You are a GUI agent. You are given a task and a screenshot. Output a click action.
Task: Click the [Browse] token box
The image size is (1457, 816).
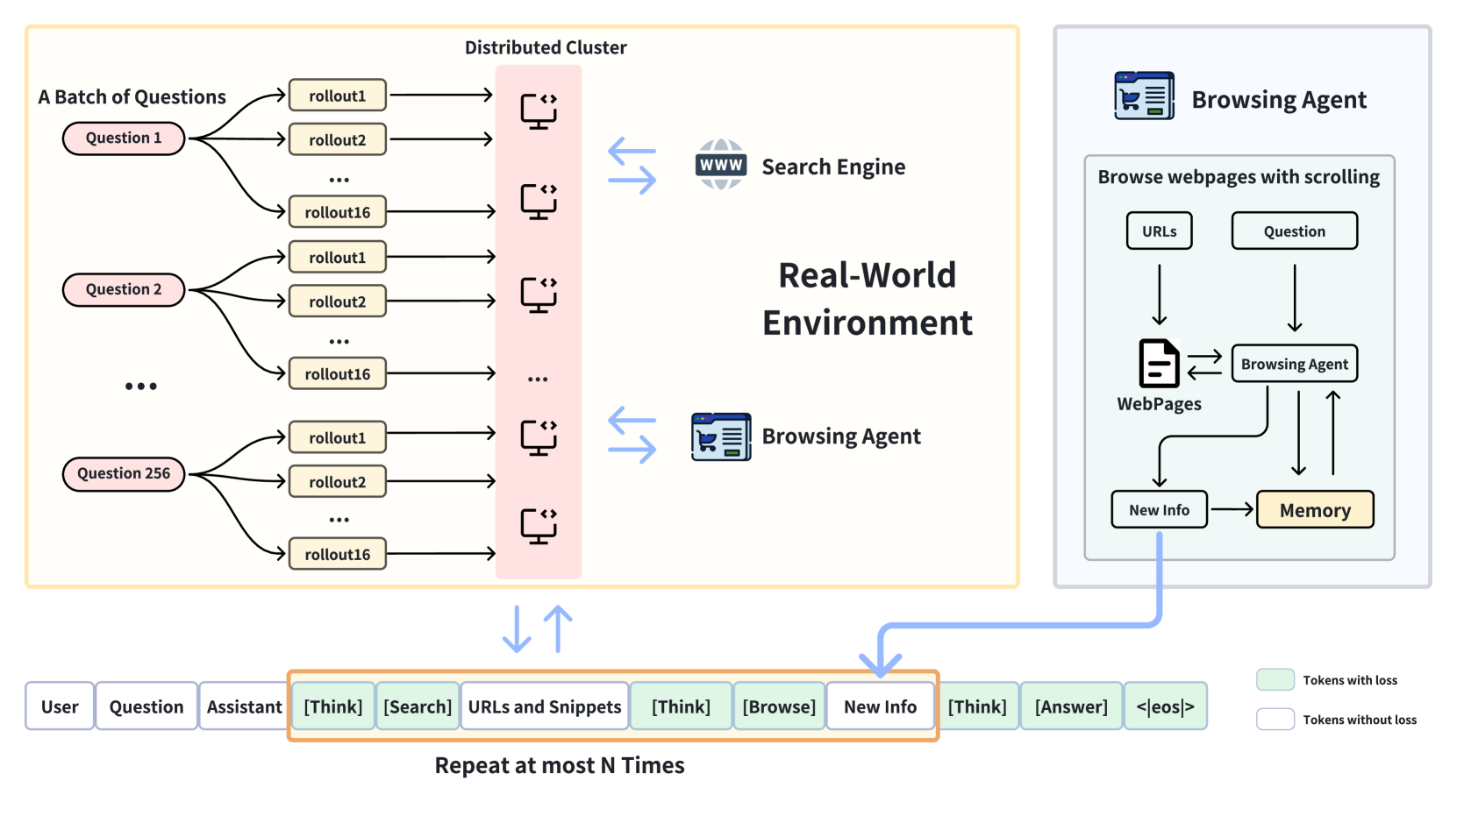(x=779, y=706)
